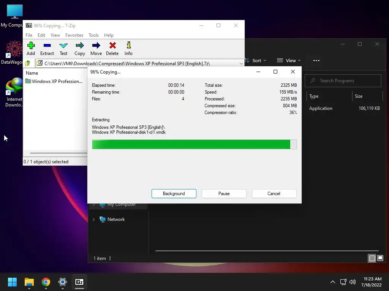Cancel the extraction
The height and width of the screenshot is (291, 389).
[x=274, y=194]
